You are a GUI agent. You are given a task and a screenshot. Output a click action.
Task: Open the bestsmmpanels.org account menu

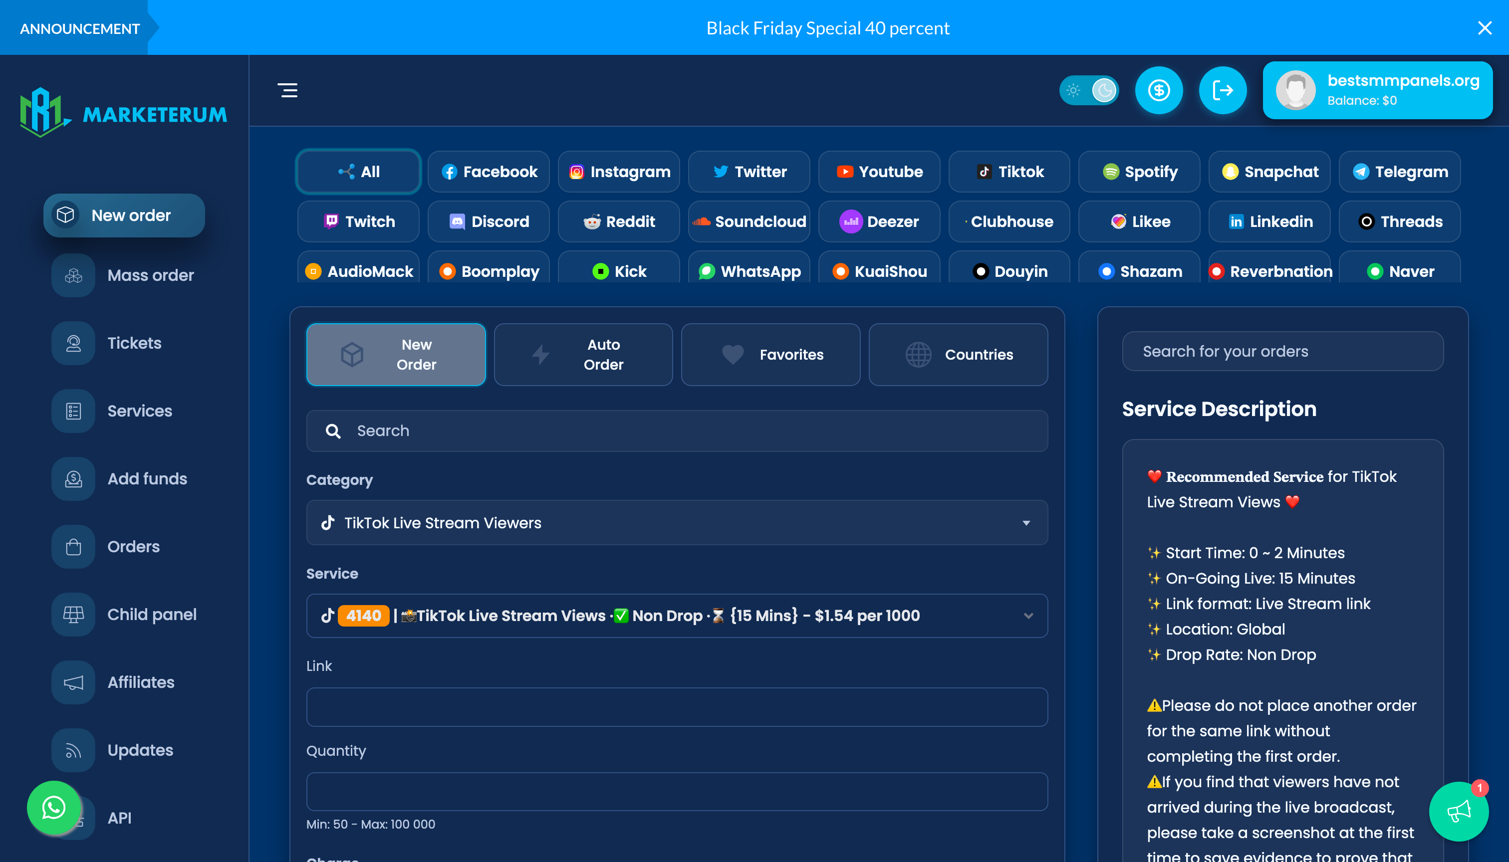coord(1377,90)
